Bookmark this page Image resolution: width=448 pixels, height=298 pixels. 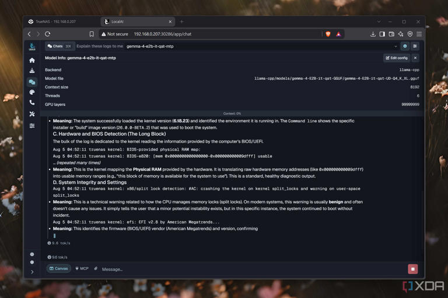pyautogui.click(x=92, y=34)
